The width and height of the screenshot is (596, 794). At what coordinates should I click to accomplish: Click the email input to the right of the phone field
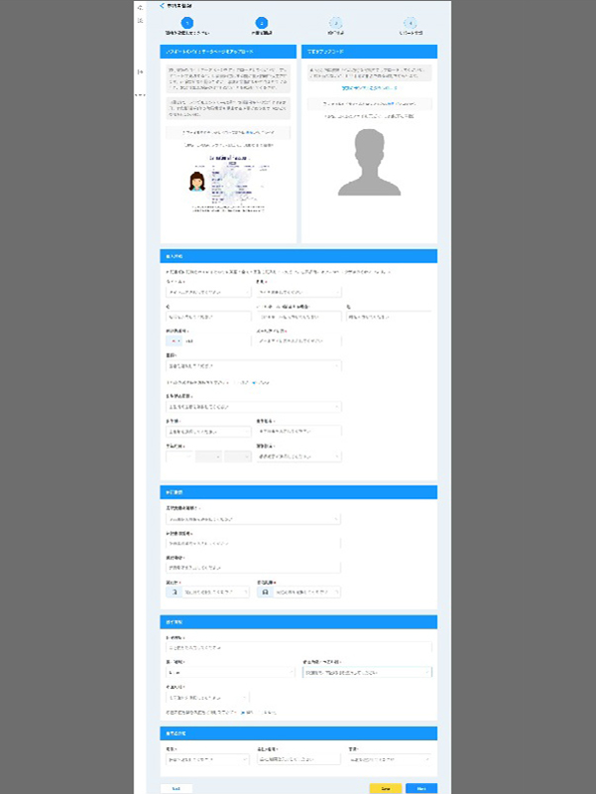[x=299, y=341]
